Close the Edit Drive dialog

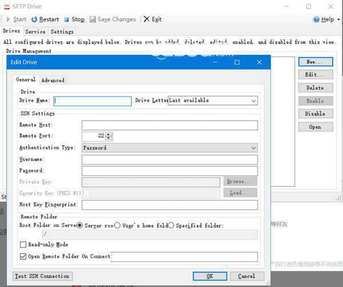click(x=259, y=62)
